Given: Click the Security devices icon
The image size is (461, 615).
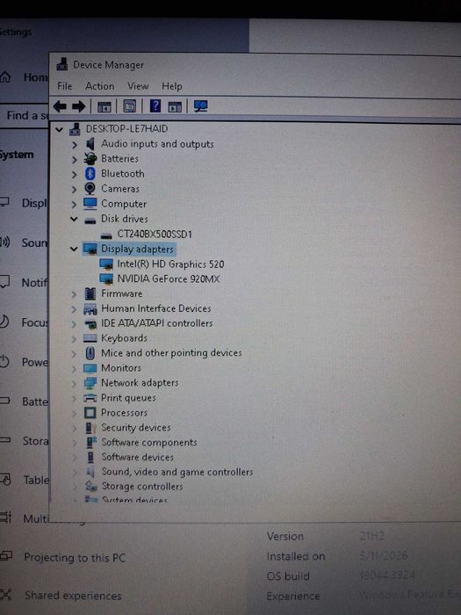Looking at the screenshot, I should point(90,428).
